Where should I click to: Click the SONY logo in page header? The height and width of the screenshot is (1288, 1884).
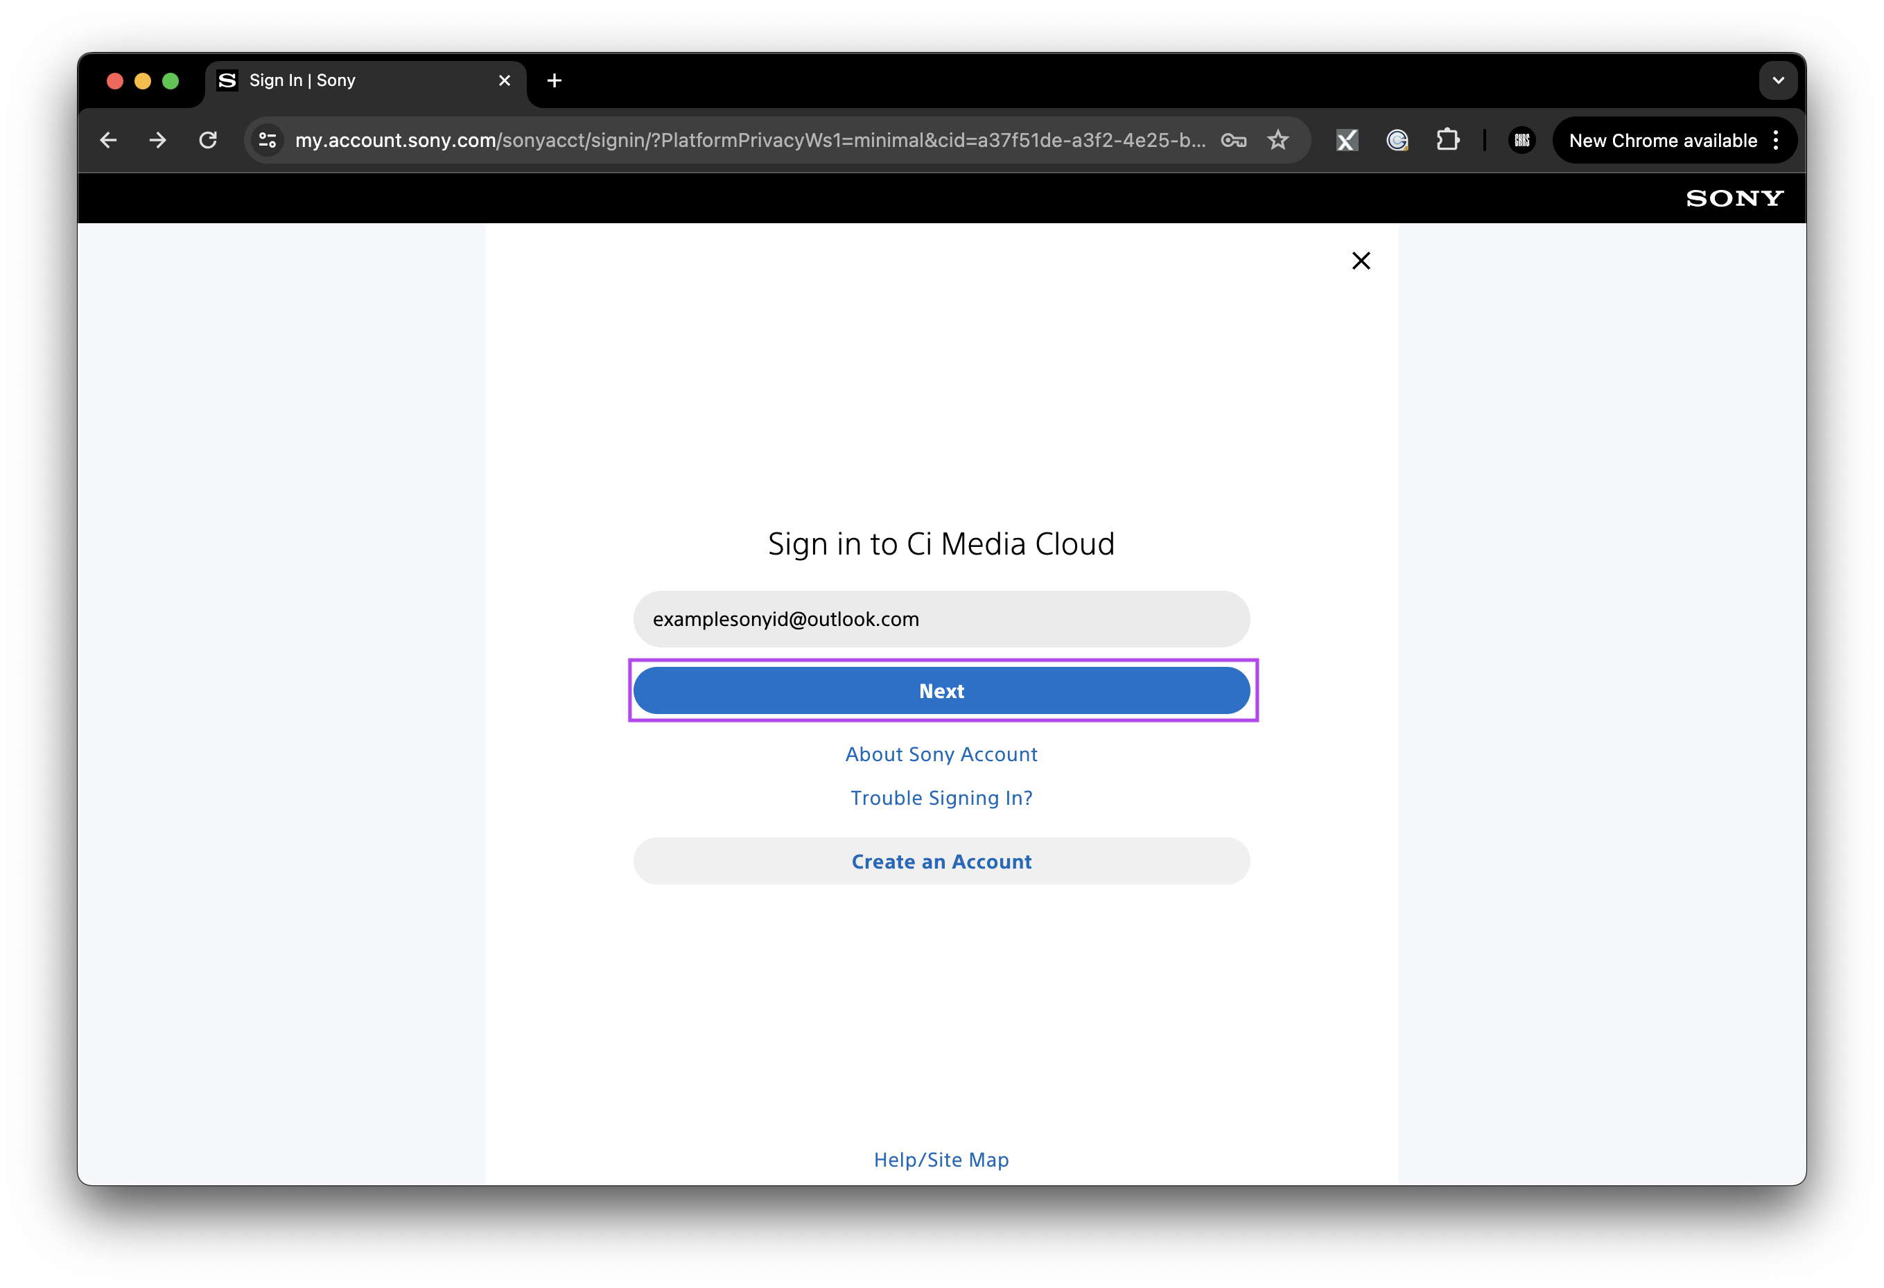click(1732, 197)
